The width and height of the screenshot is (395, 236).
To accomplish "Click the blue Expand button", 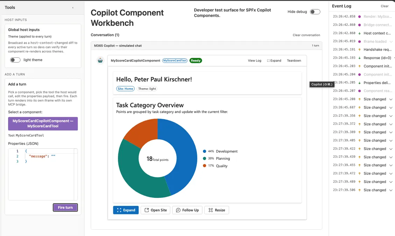I will (x=126, y=210).
